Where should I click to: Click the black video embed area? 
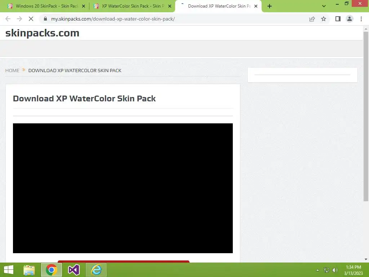click(x=123, y=188)
